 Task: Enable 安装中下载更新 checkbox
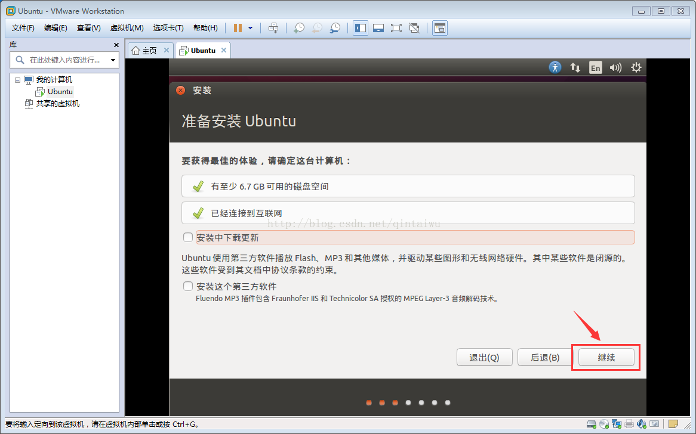pyautogui.click(x=188, y=237)
